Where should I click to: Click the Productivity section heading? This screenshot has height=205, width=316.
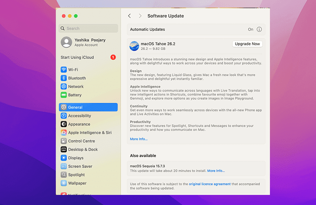click(140, 122)
